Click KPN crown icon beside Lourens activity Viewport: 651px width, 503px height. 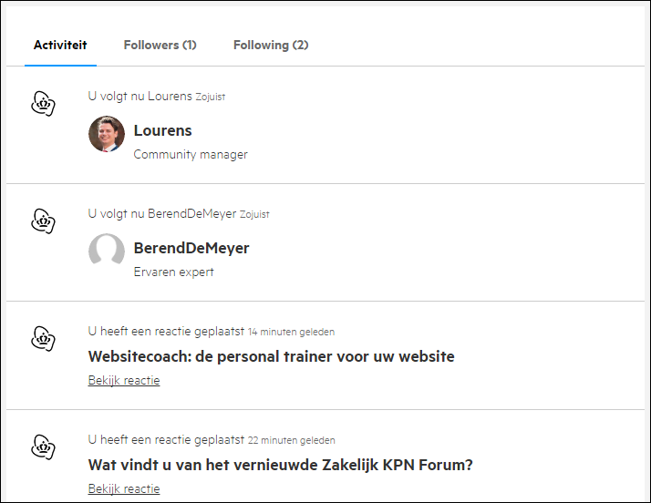click(x=43, y=104)
